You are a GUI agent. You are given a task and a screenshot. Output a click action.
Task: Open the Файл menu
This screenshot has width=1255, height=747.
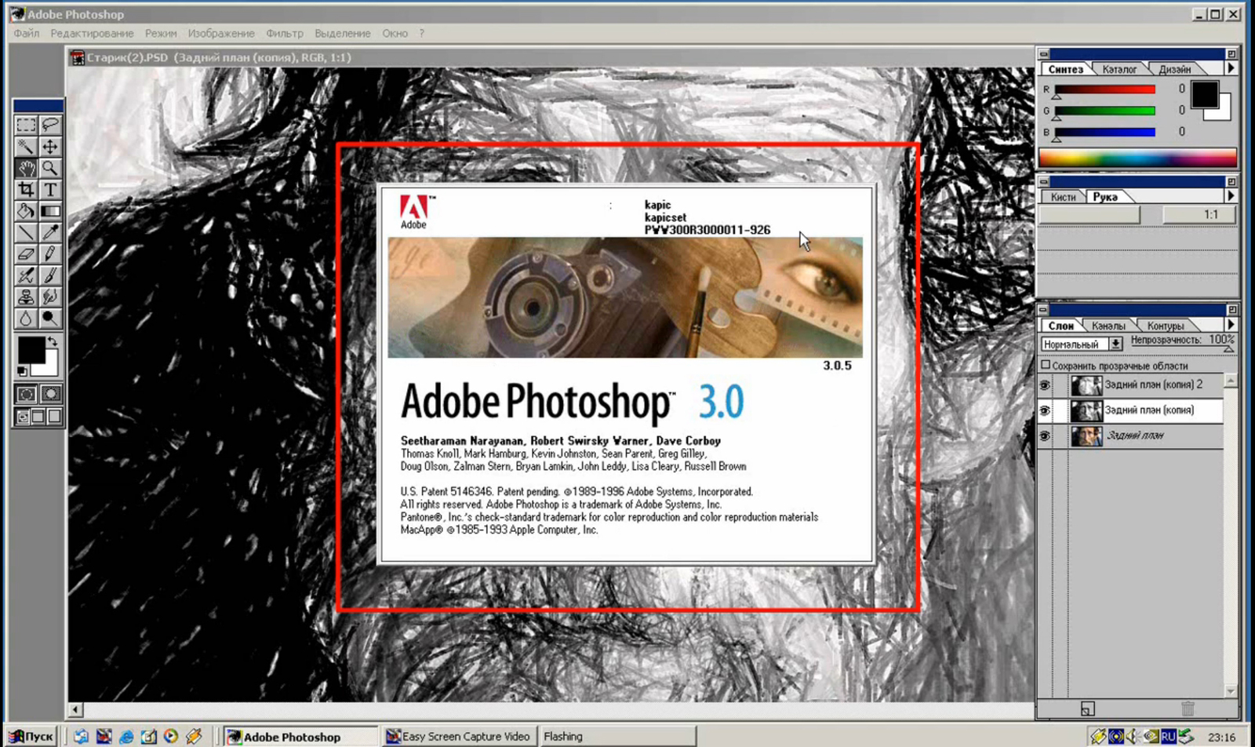pyautogui.click(x=26, y=34)
